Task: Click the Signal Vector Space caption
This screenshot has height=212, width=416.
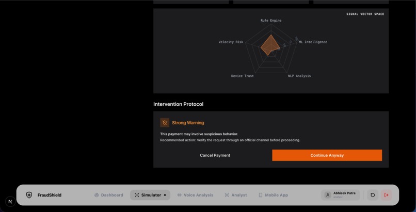Action: [x=365, y=14]
